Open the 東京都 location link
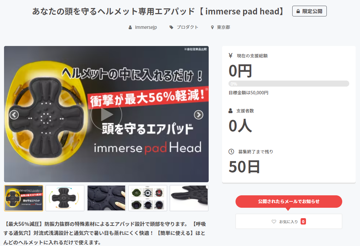Image resolution: width=360 pixels, height=246 pixels. coord(223,27)
